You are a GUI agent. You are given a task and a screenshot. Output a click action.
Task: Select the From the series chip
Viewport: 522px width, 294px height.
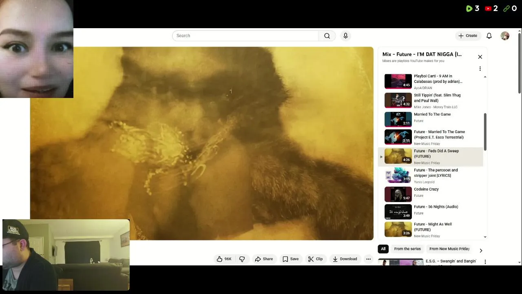tap(407, 249)
